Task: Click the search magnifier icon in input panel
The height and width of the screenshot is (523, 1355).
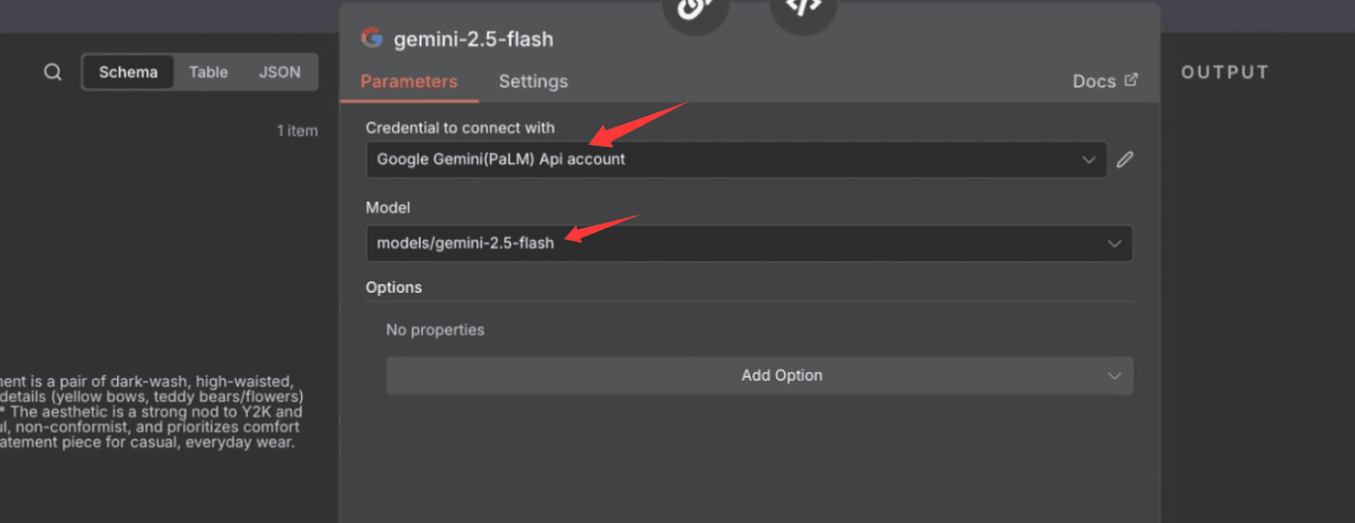Action: pyautogui.click(x=53, y=73)
